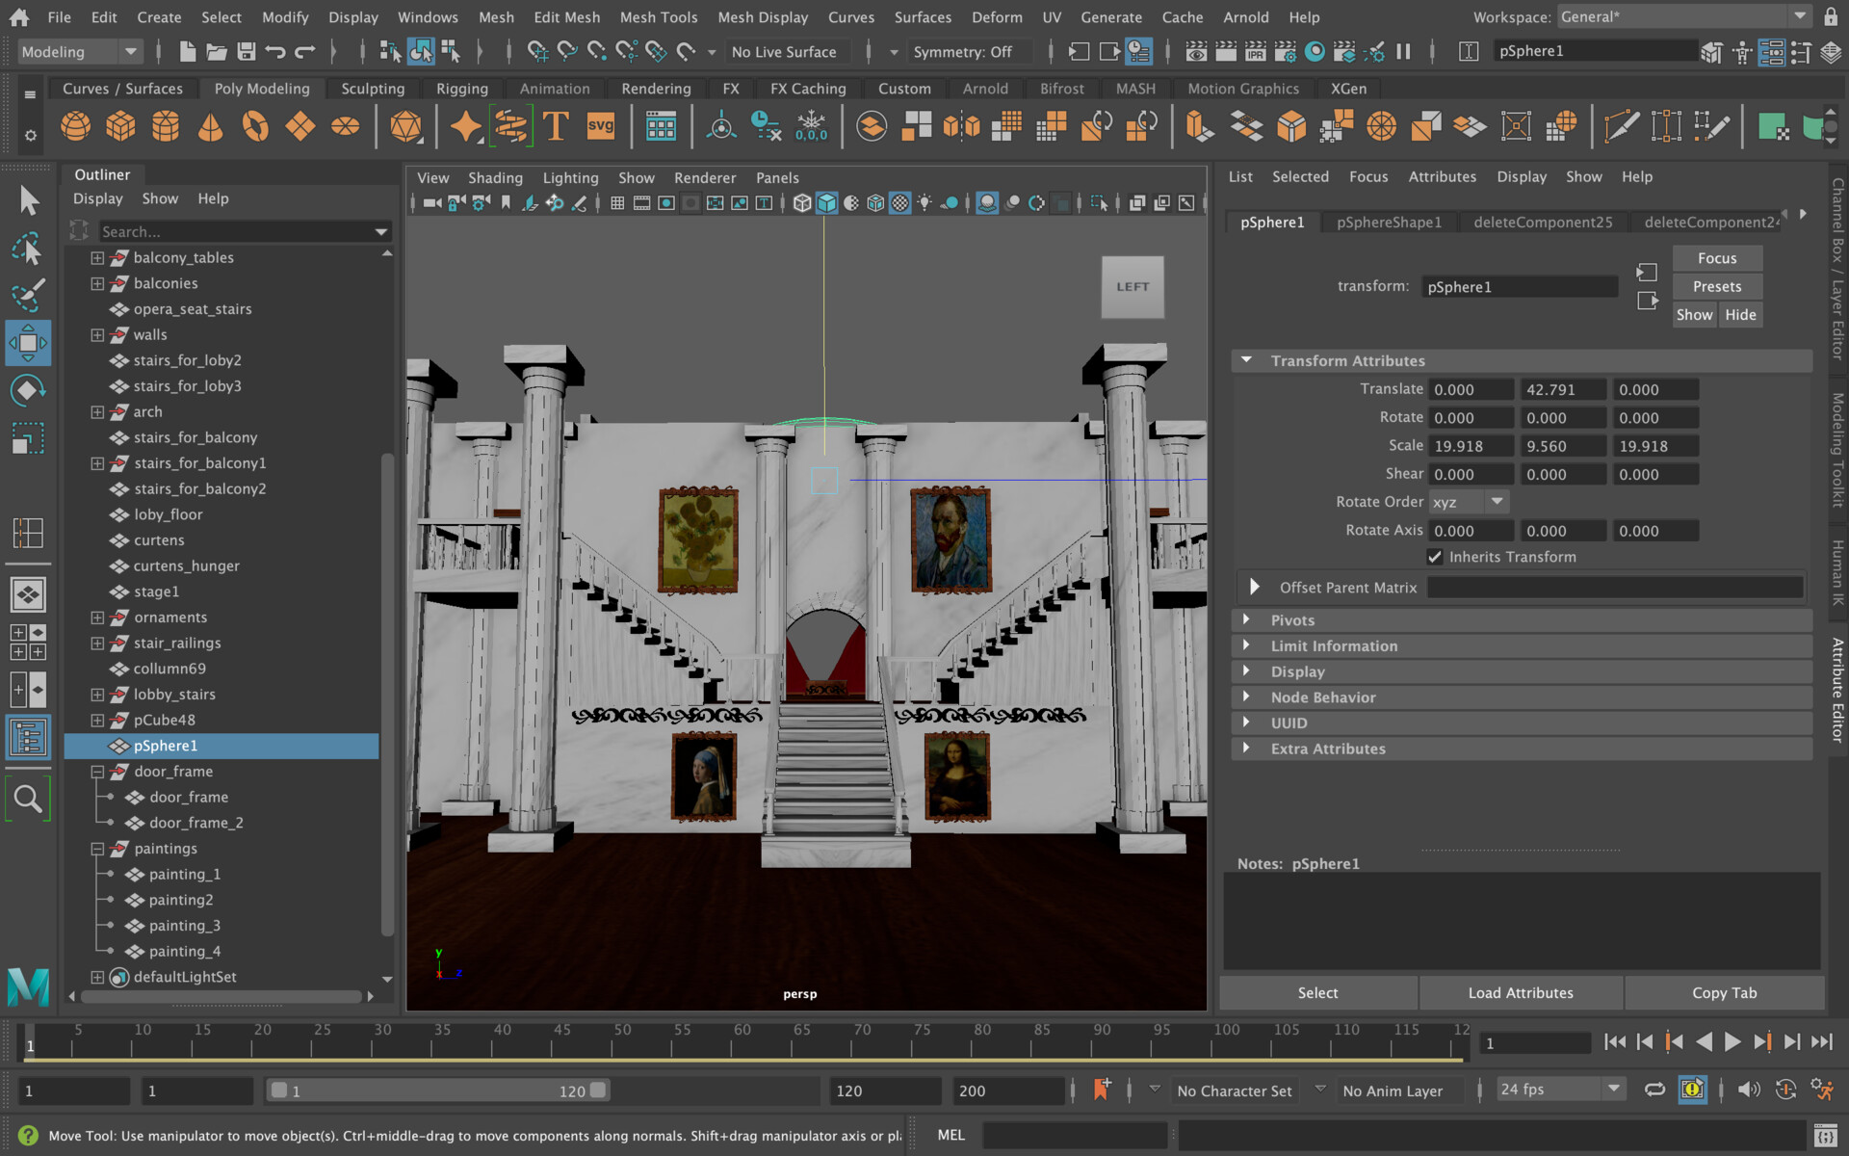Expand the Pivots section in Attribute Editor
Viewport: 1849px width, 1156px height.
1290,619
